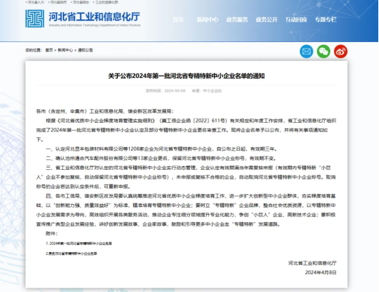Open the 互动回应 navigation menu item

(x=296, y=19)
